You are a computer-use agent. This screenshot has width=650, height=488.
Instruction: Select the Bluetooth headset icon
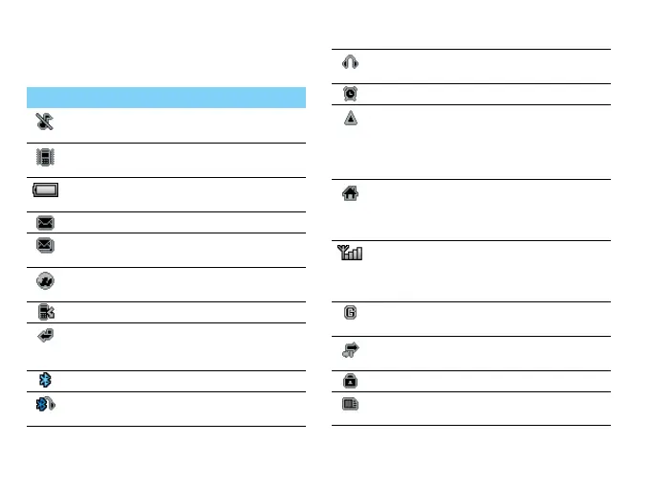click(x=46, y=404)
